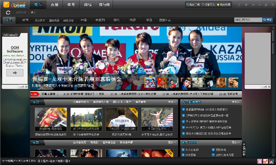The image size is (276, 165).
Task: Click the refresh icon below the UUSee logo
Action: [8, 12]
